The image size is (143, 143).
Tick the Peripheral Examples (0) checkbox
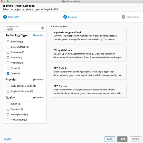[x=8, y=91]
